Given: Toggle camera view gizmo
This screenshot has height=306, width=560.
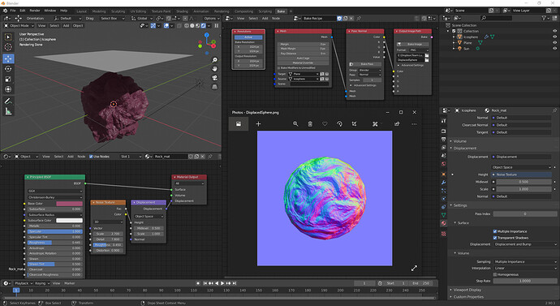Looking at the screenshot, I should tap(214, 78).
